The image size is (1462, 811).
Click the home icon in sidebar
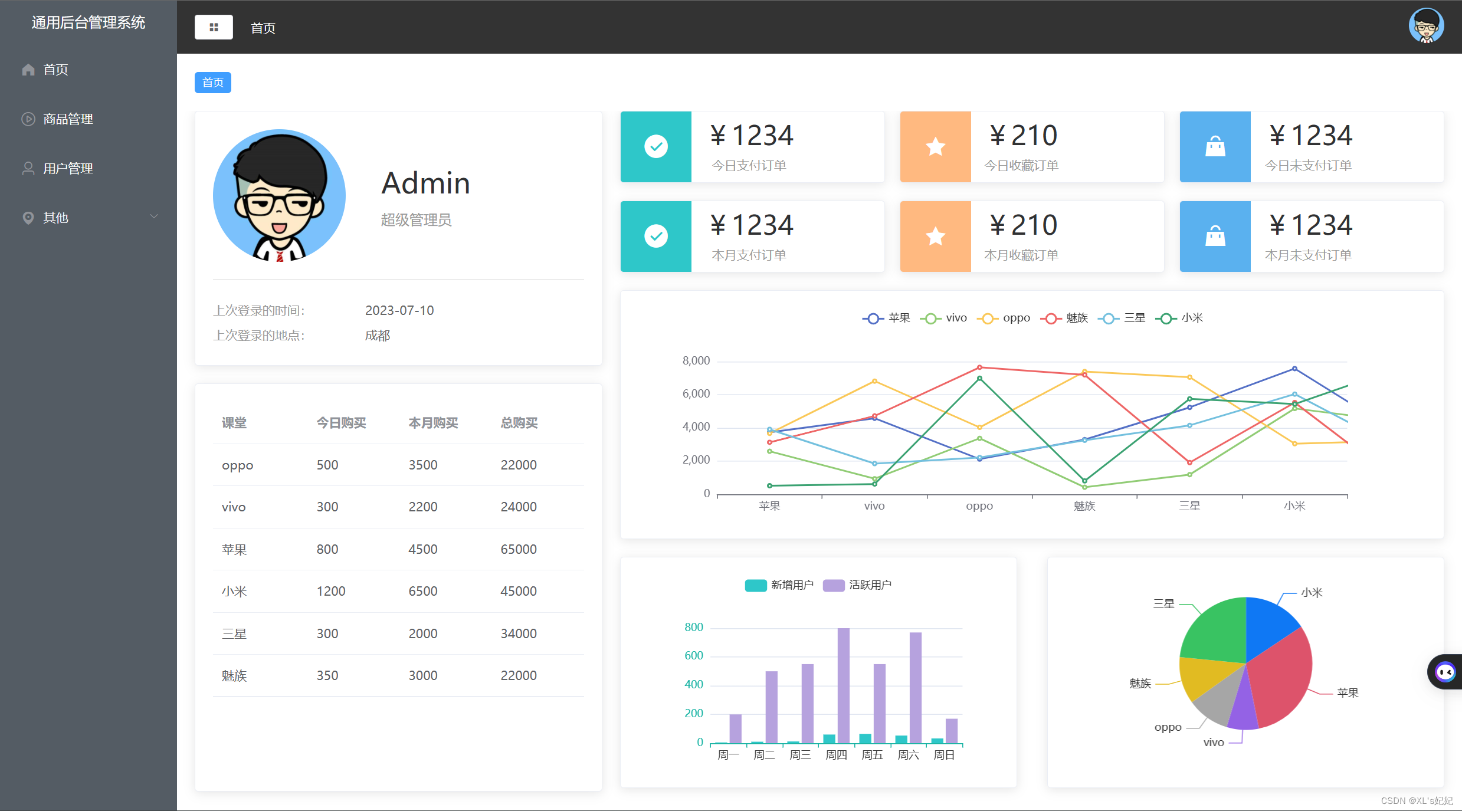tap(28, 70)
